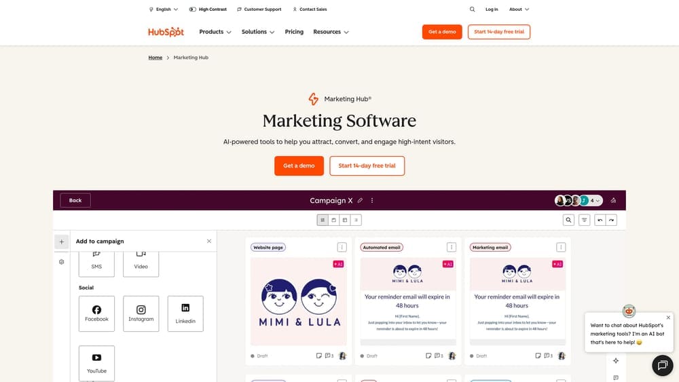This screenshot has height=382, width=679.
Task: Click the Marketing Hub breadcrumb text
Action: [x=191, y=58]
